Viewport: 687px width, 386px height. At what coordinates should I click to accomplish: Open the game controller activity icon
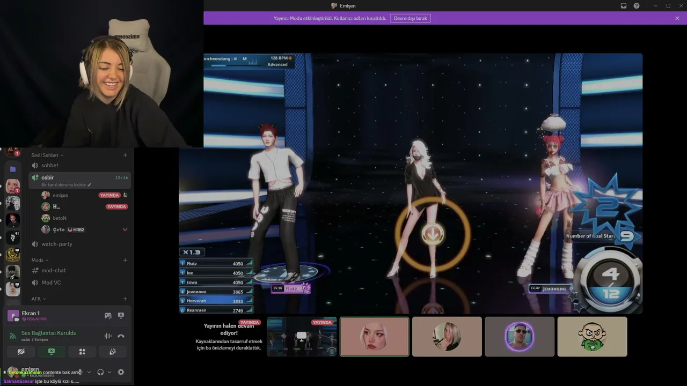[x=108, y=316]
